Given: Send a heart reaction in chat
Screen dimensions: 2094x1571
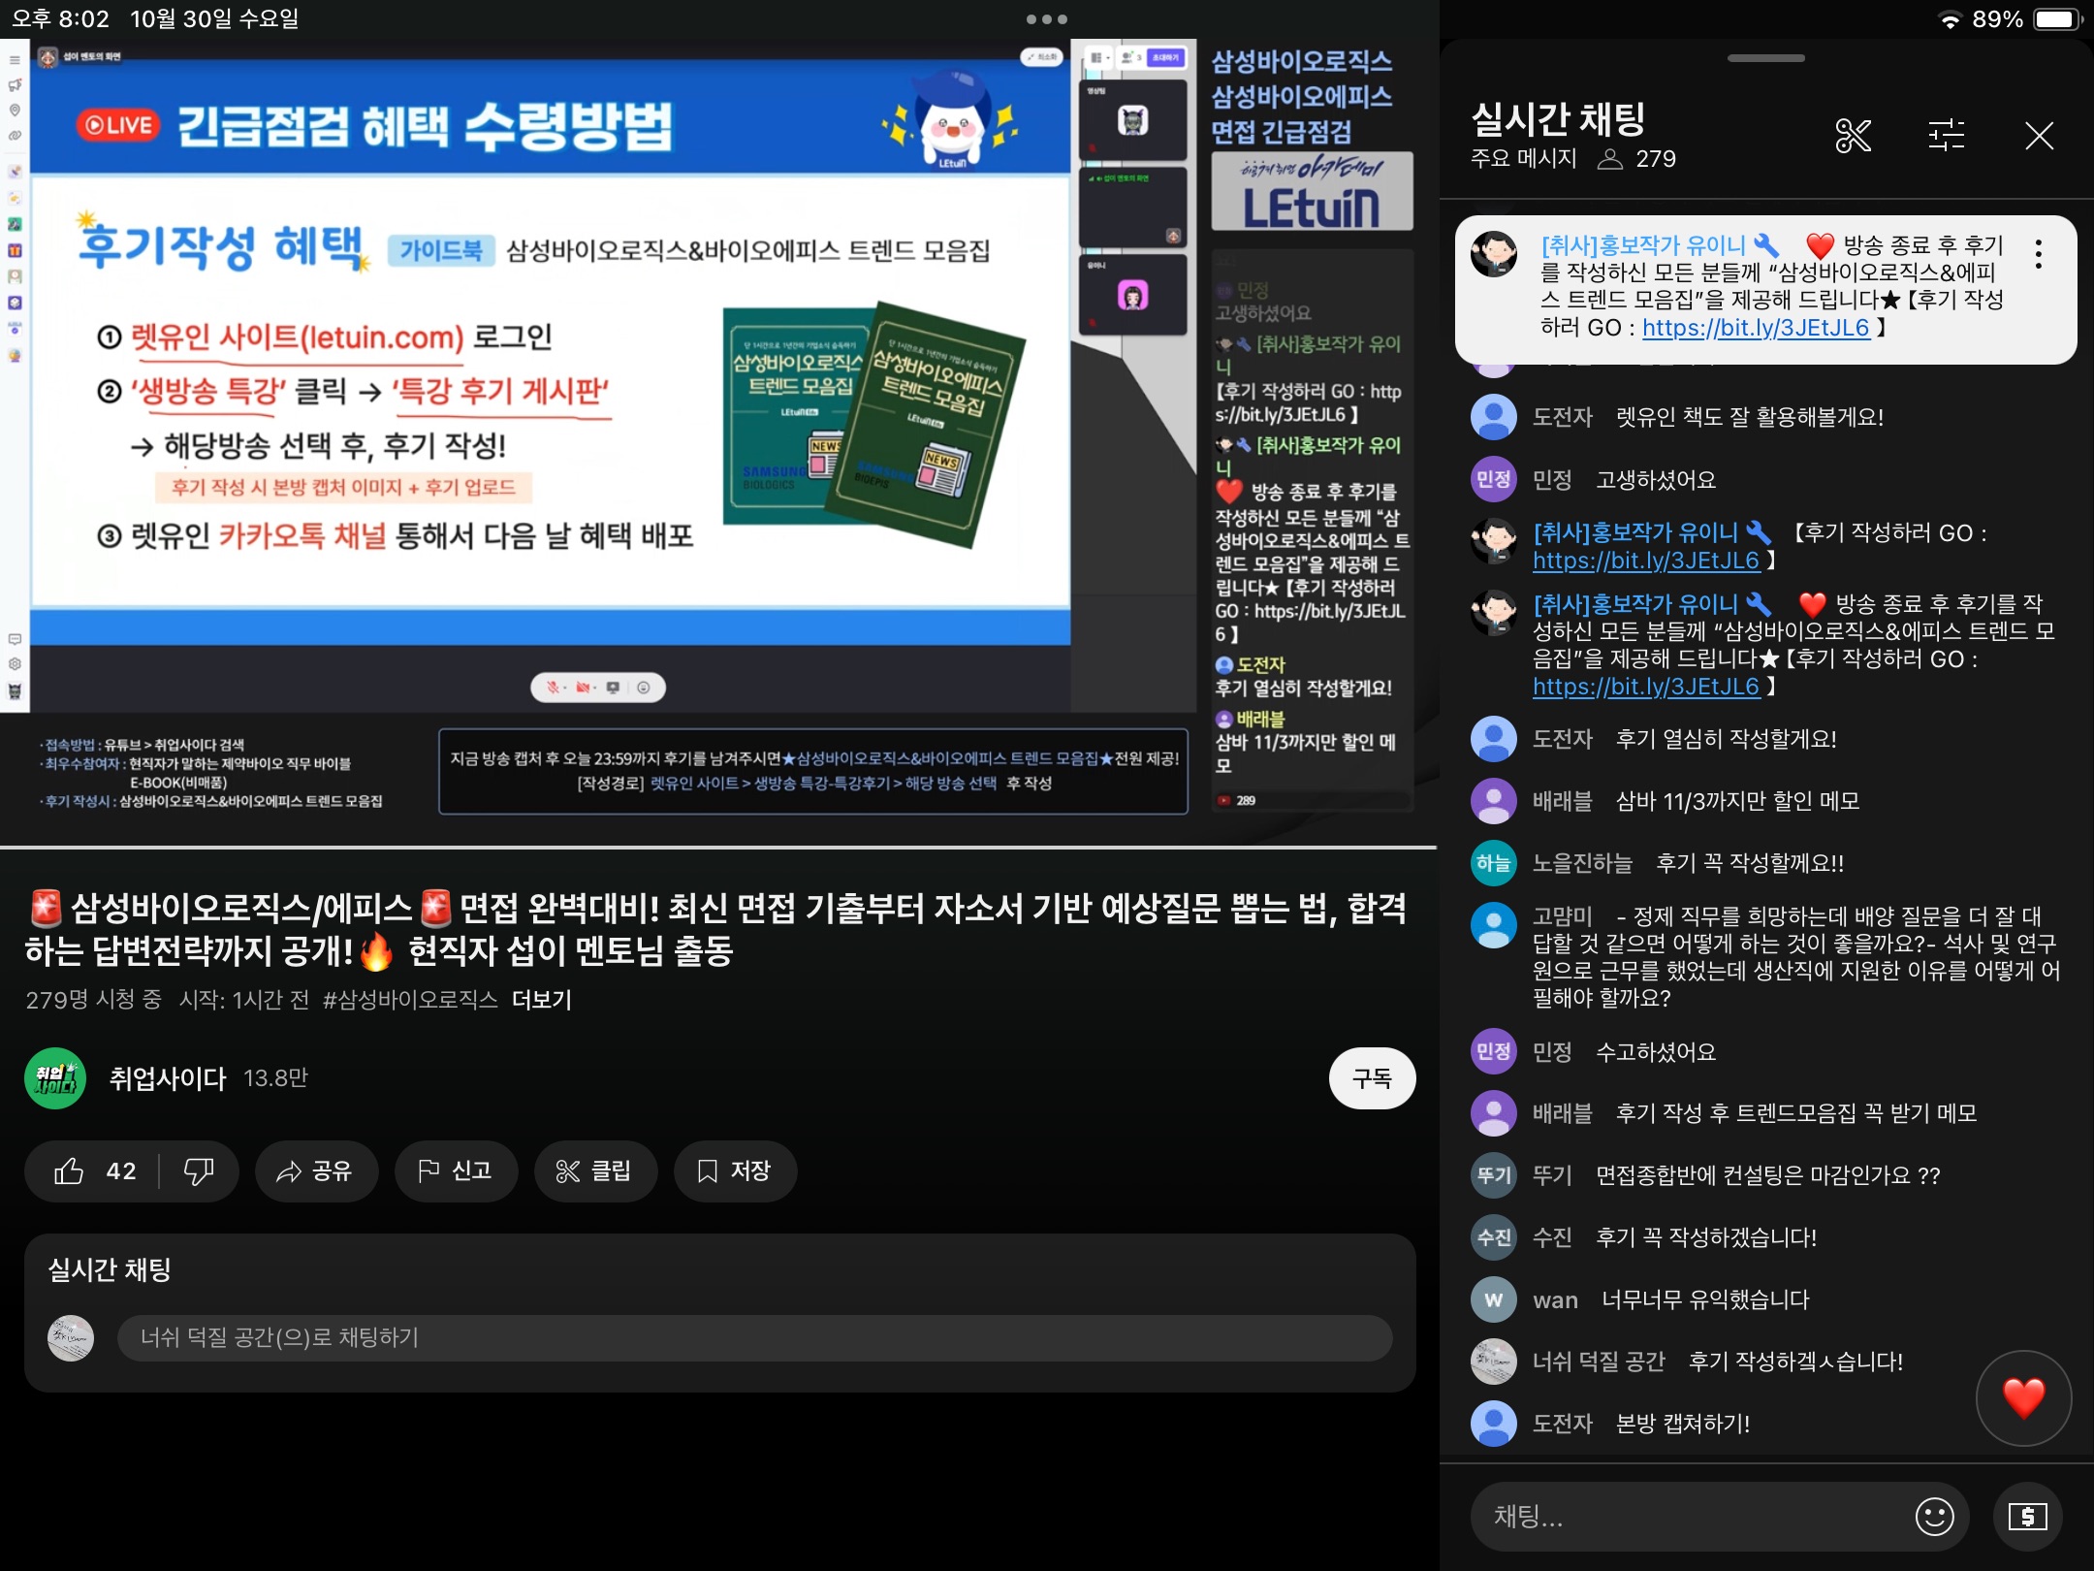Looking at the screenshot, I should (2023, 1397).
